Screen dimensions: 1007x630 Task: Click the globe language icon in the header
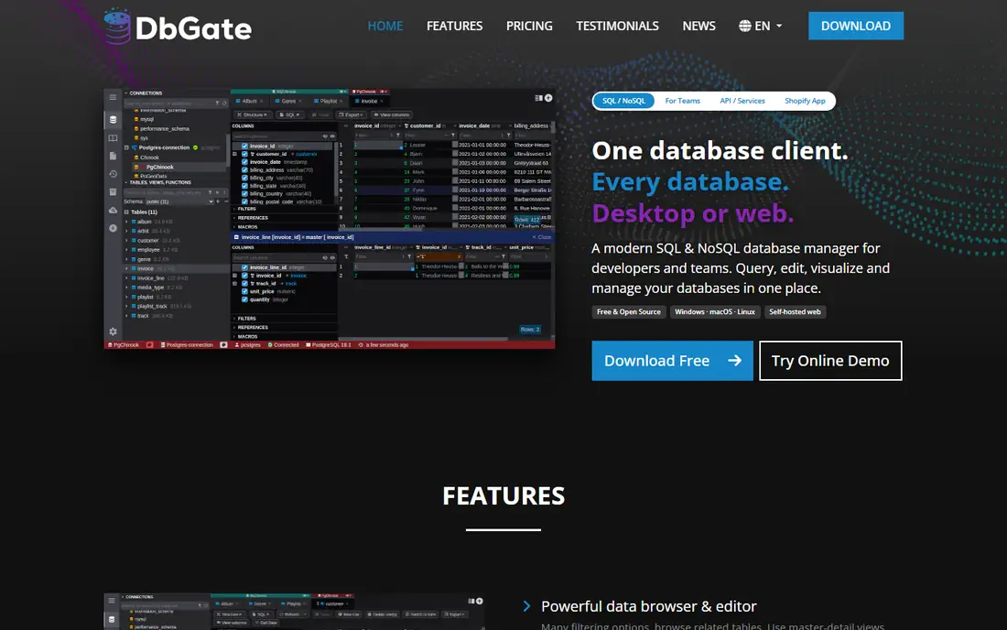745,26
